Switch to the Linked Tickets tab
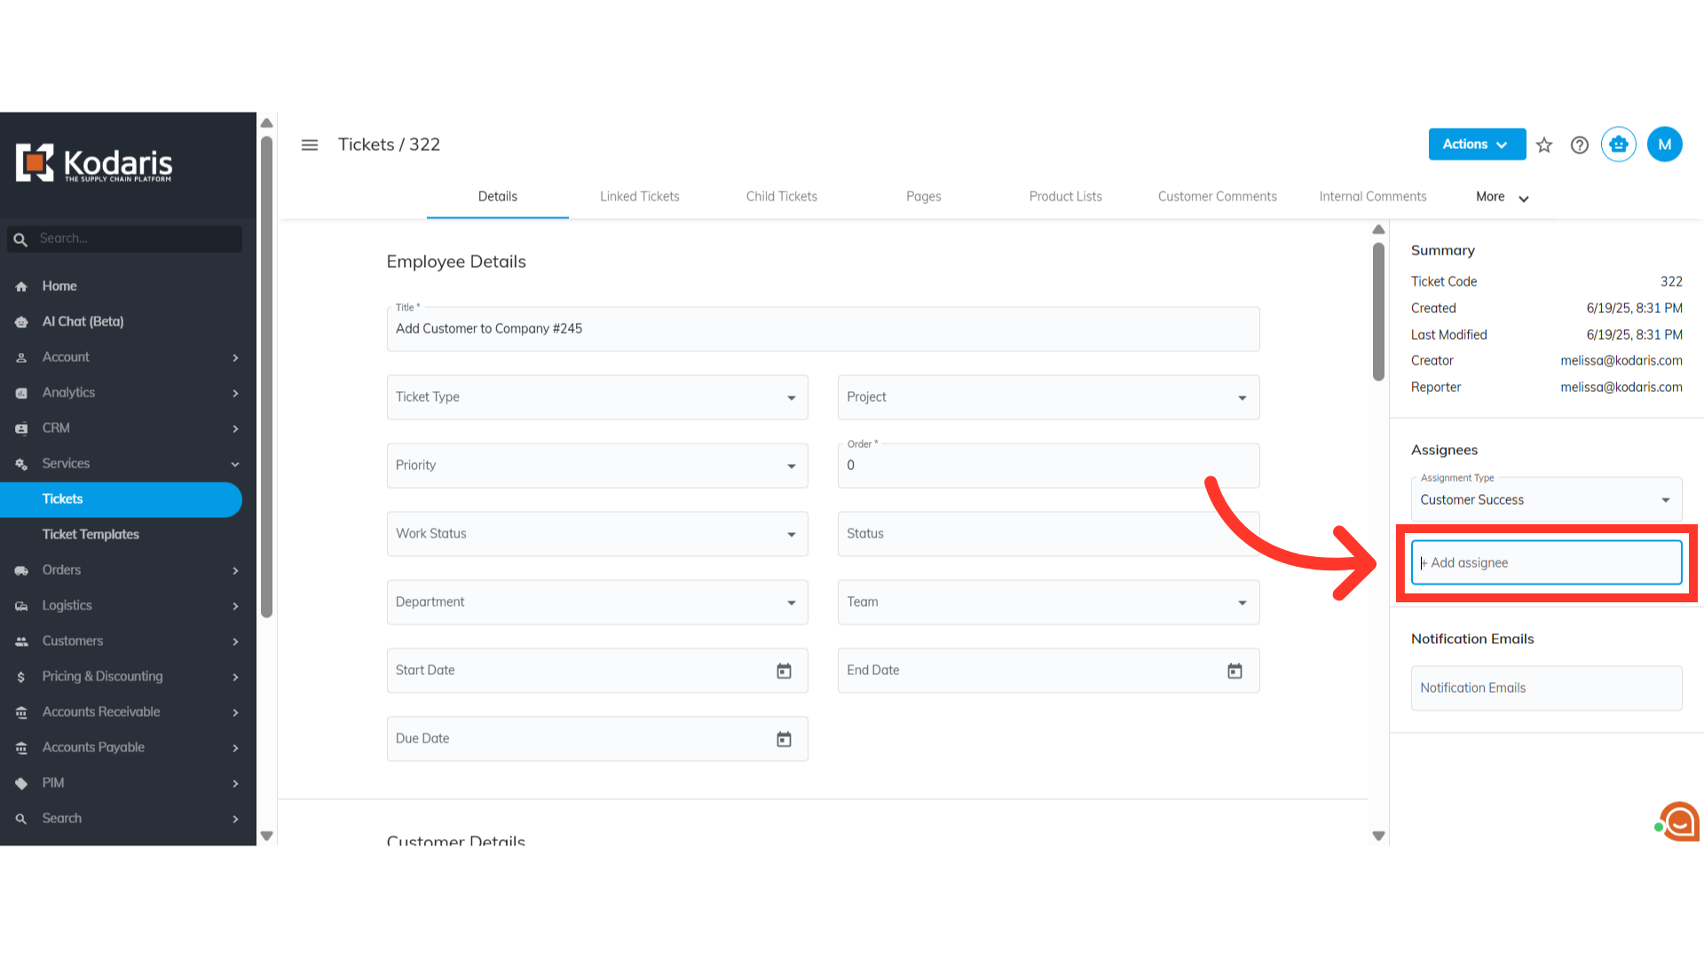The height and width of the screenshot is (958, 1704). tap(639, 196)
